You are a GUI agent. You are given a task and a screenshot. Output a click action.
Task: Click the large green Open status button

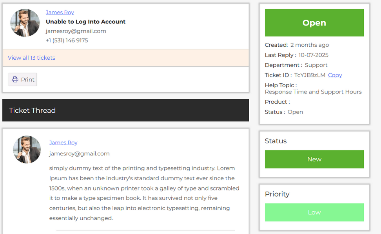pyautogui.click(x=314, y=23)
